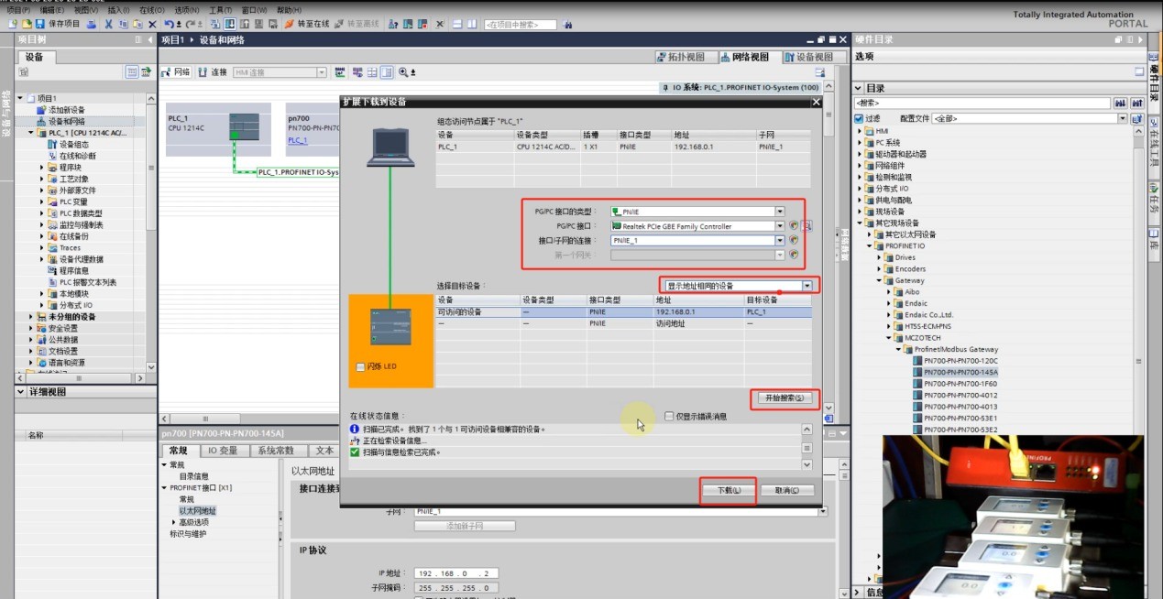Screen dimensions: 1163x599
Task: Click 设备组态 in project tree
Action: (74, 145)
